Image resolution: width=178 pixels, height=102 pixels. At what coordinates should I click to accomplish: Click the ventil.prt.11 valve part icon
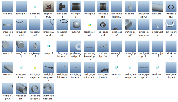[x=157, y=67]
